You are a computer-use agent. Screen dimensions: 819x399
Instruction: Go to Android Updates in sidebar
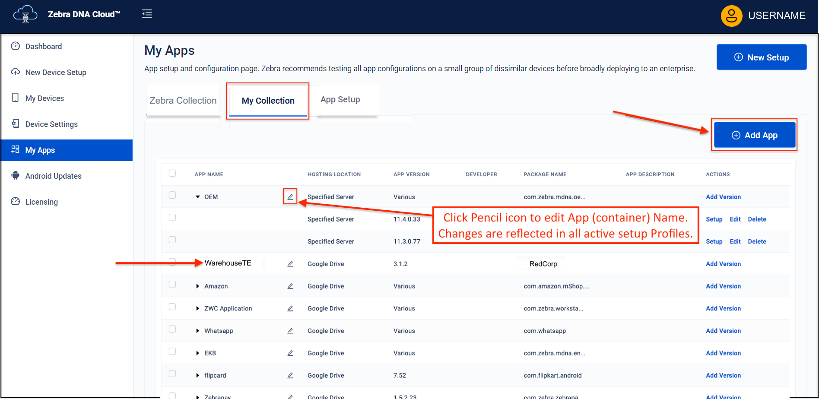point(53,176)
